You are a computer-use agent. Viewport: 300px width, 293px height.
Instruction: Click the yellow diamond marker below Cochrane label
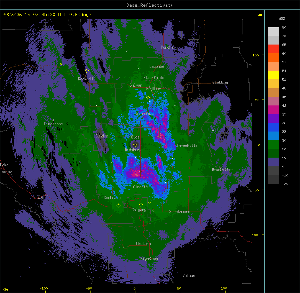pyautogui.click(x=118, y=205)
